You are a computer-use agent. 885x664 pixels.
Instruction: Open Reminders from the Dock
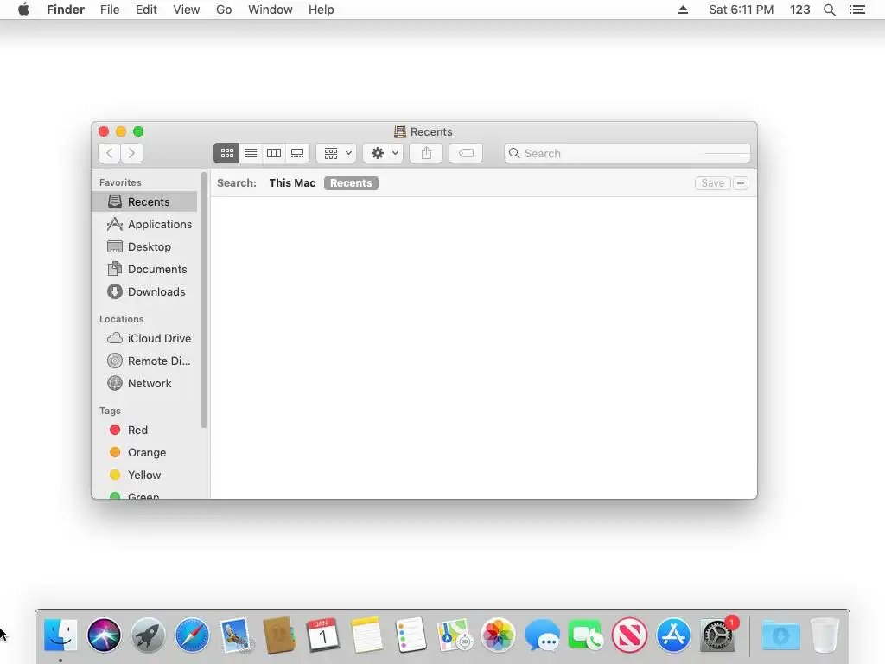tap(411, 635)
